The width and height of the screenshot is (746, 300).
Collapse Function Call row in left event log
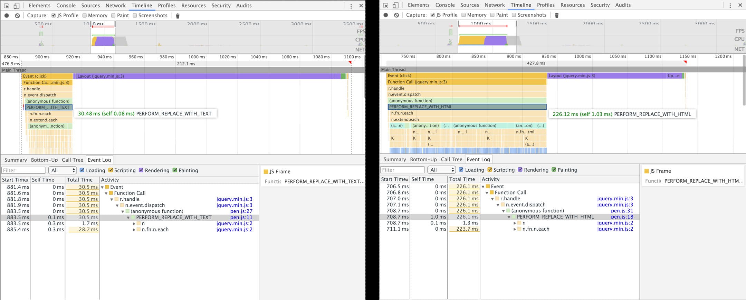(106, 193)
